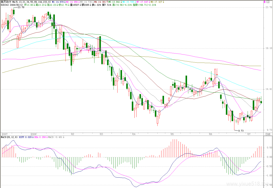The image size is (273, 188).
Task: Click the DEA:0.268 legend value
Action: pyautogui.click(x=40, y=137)
